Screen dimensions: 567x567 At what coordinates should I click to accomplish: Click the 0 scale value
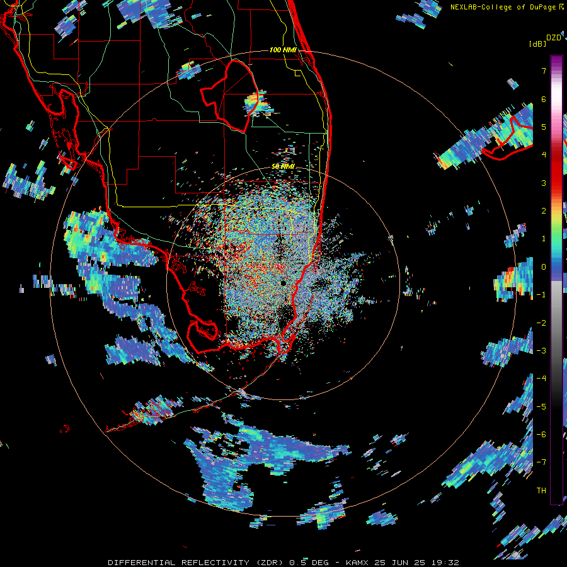coord(544,267)
